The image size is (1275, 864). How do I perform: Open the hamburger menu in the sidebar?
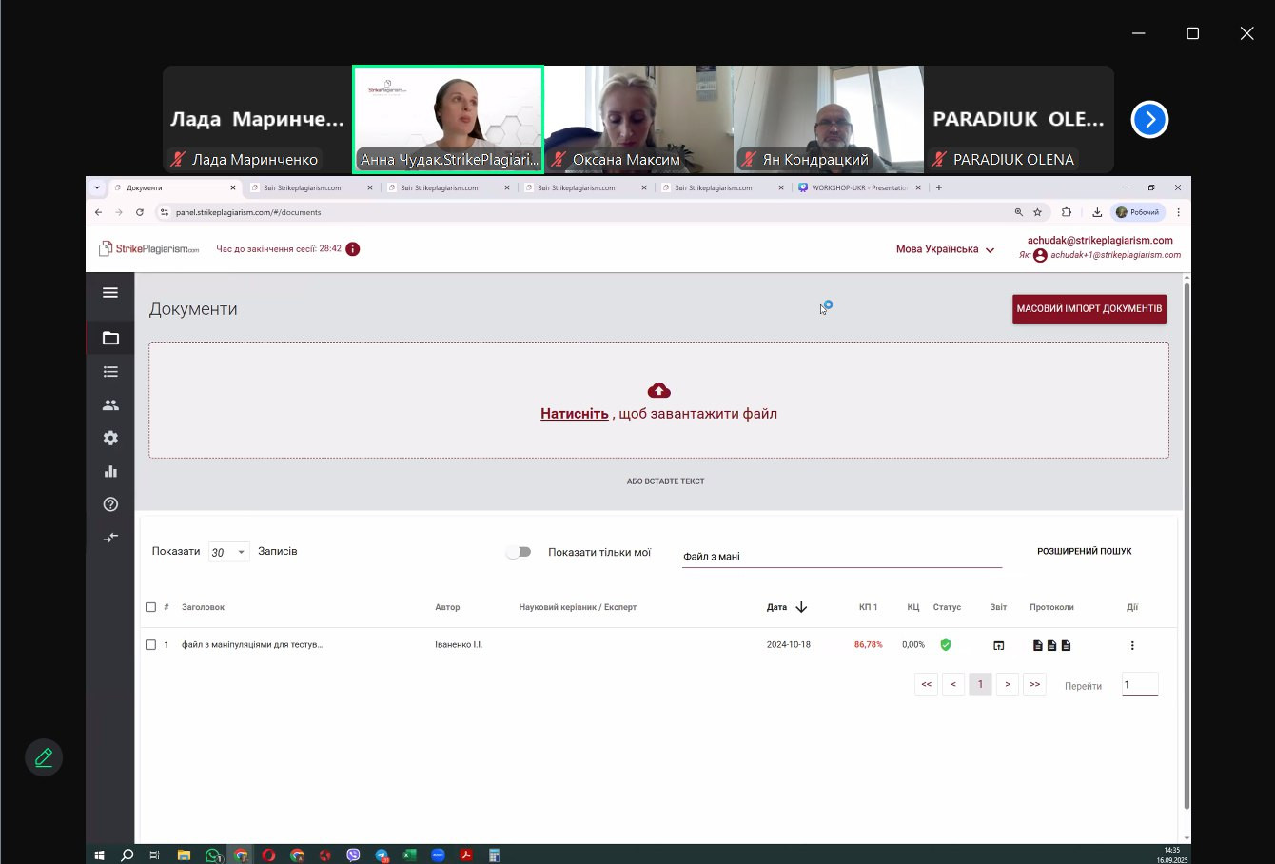110,293
